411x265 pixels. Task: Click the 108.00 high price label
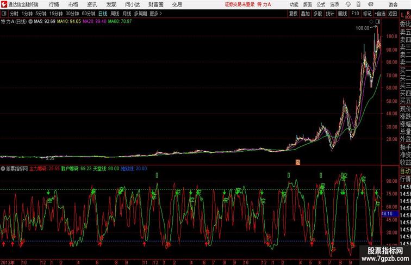click(362, 28)
